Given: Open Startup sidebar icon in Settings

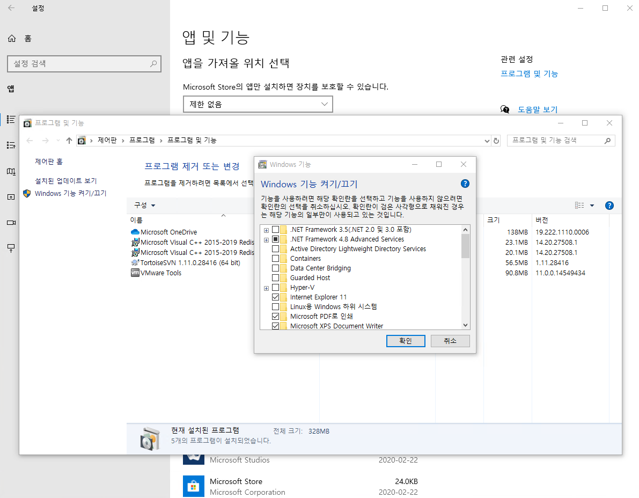Looking at the screenshot, I should click(11, 248).
